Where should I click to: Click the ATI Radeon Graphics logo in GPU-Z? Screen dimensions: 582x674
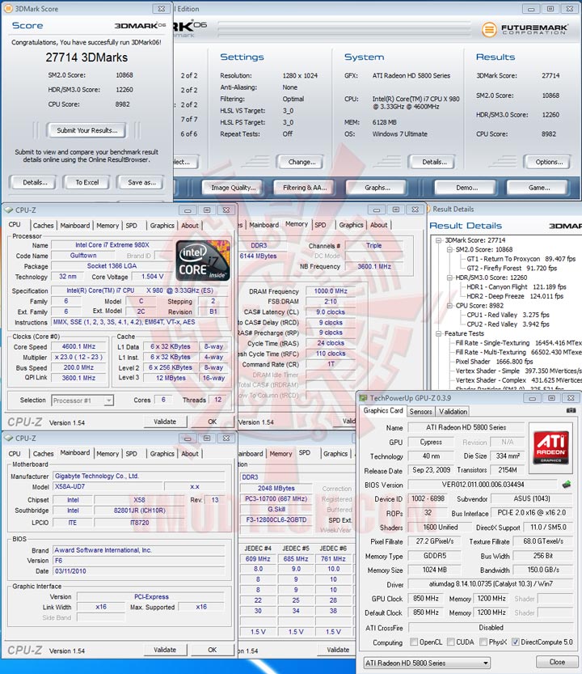550,448
